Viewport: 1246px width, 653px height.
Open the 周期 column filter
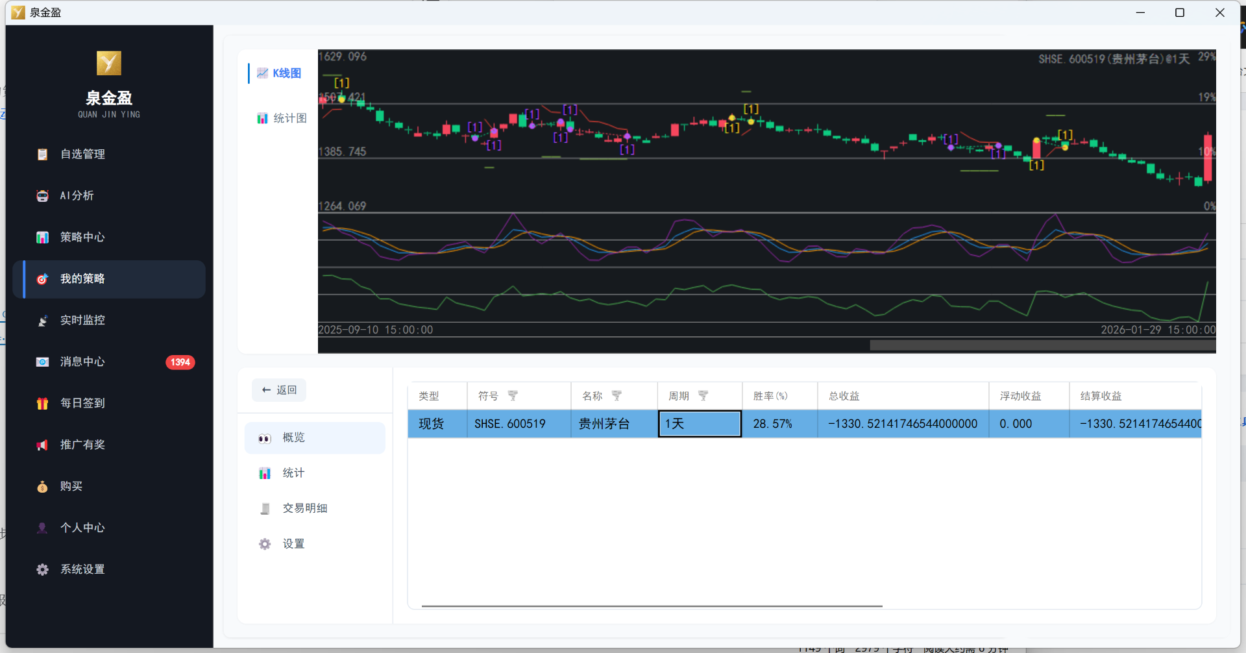point(703,395)
